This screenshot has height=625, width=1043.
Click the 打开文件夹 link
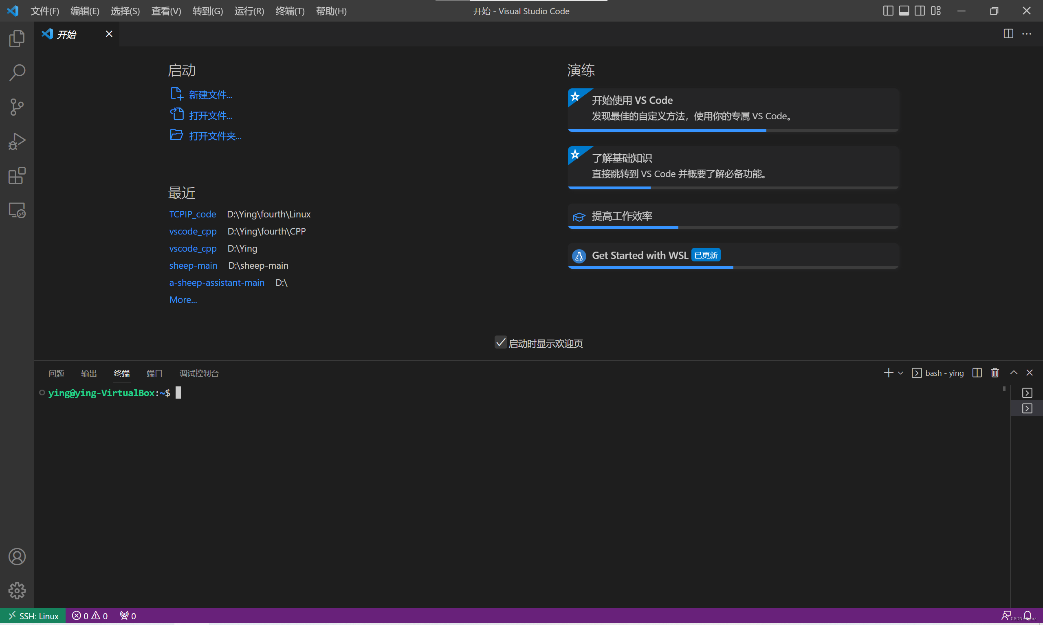(x=216, y=136)
